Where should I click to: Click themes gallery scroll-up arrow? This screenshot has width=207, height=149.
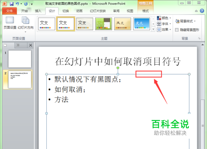tap(153, 19)
